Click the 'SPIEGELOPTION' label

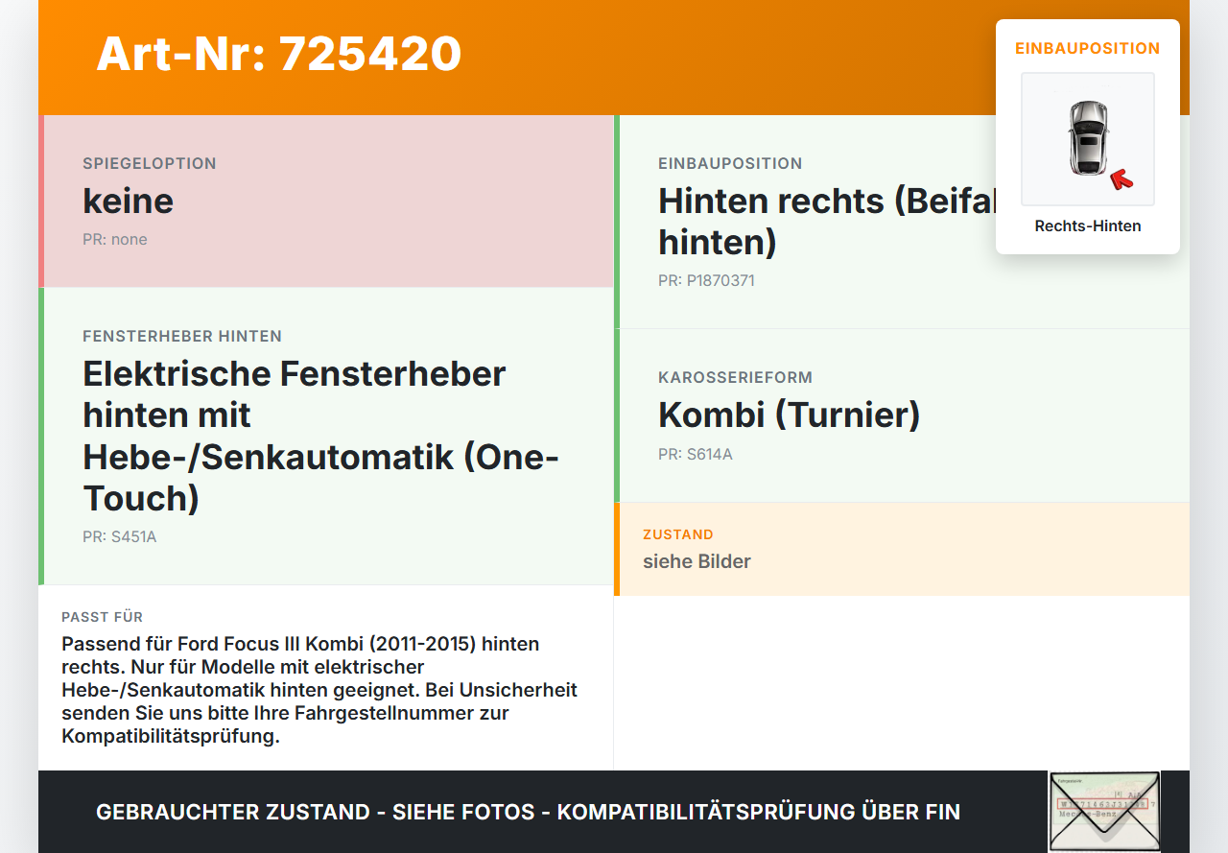click(x=150, y=163)
